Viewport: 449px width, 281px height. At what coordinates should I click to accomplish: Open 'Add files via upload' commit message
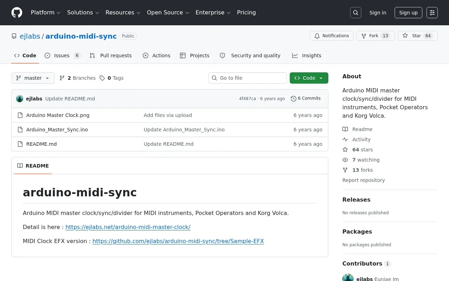coord(168,115)
